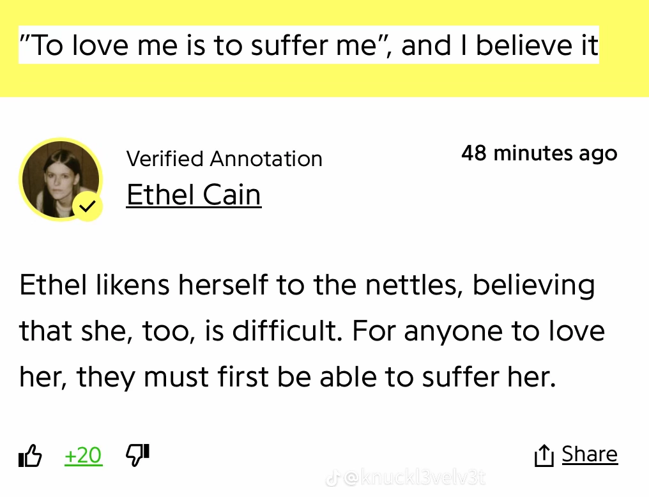Click the 48 minutes ago timestamp
649x497 pixels.
point(539,153)
